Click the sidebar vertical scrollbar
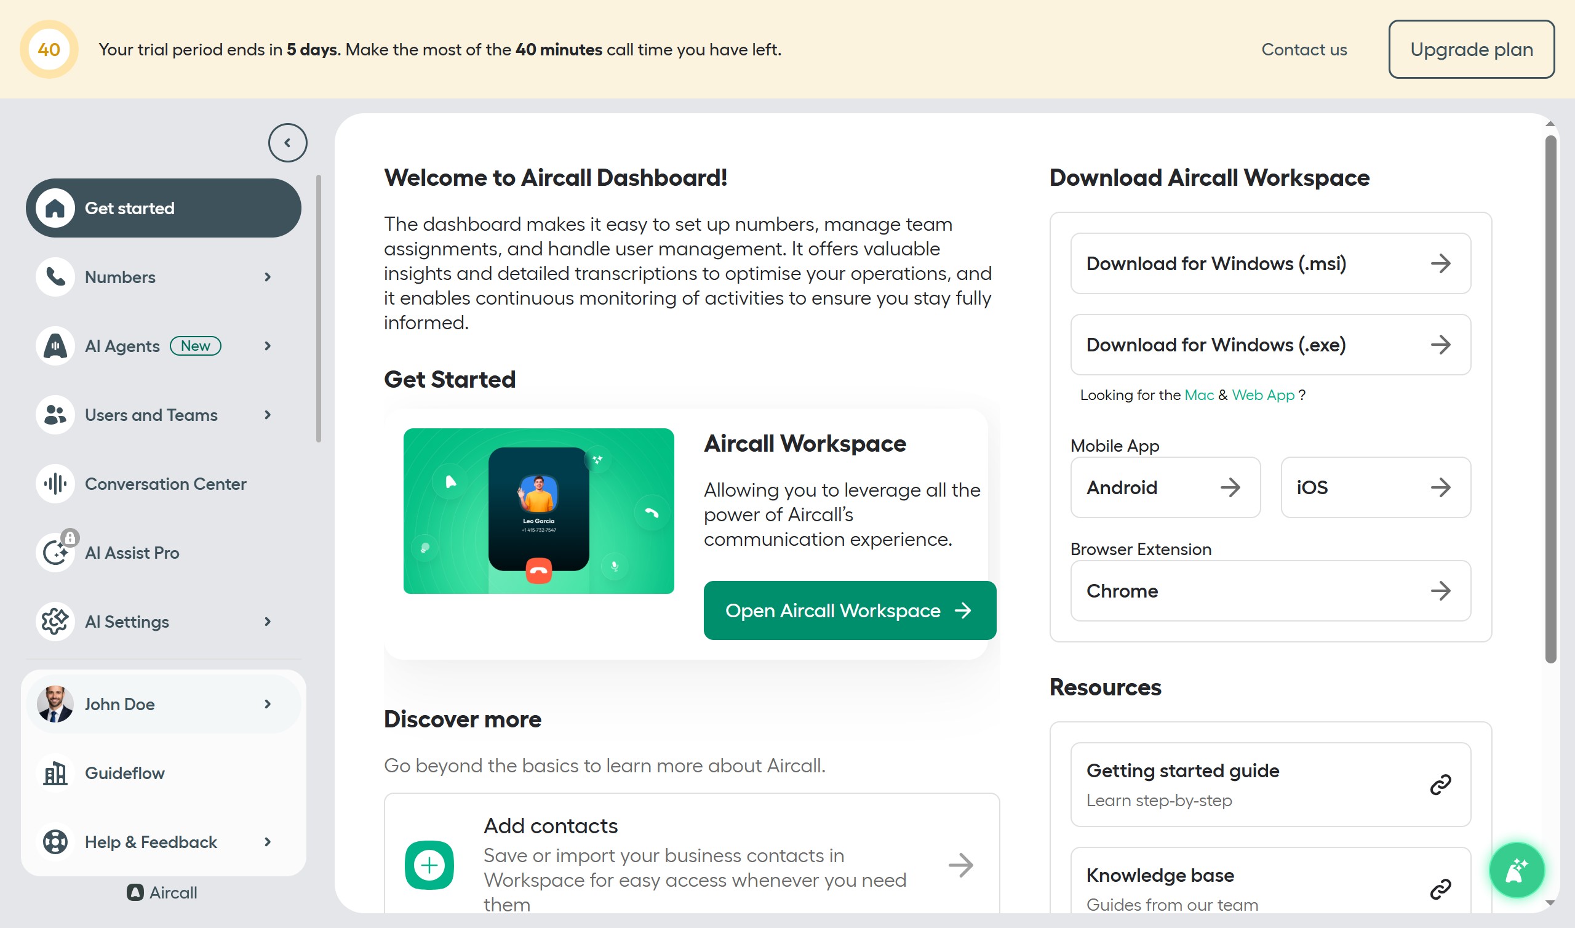1575x928 pixels. pyautogui.click(x=319, y=308)
